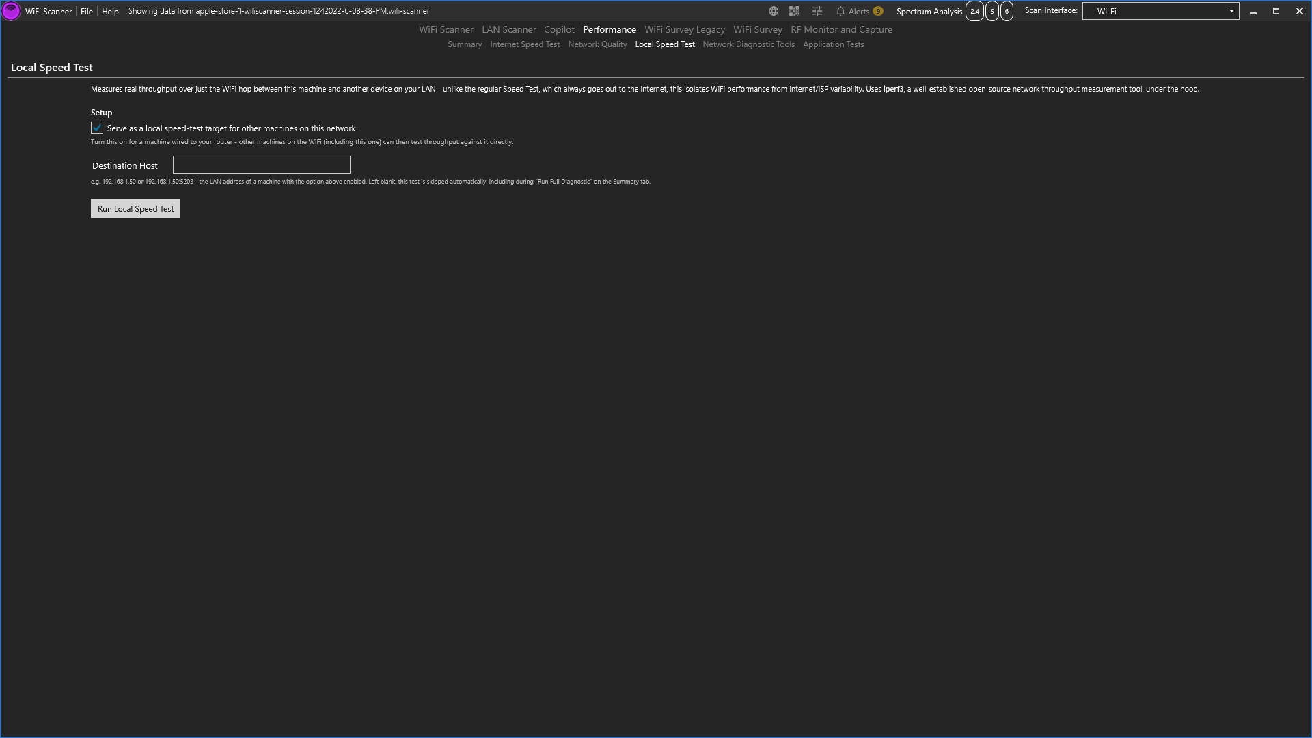Open the File menu
The image size is (1312, 738).
87,11
